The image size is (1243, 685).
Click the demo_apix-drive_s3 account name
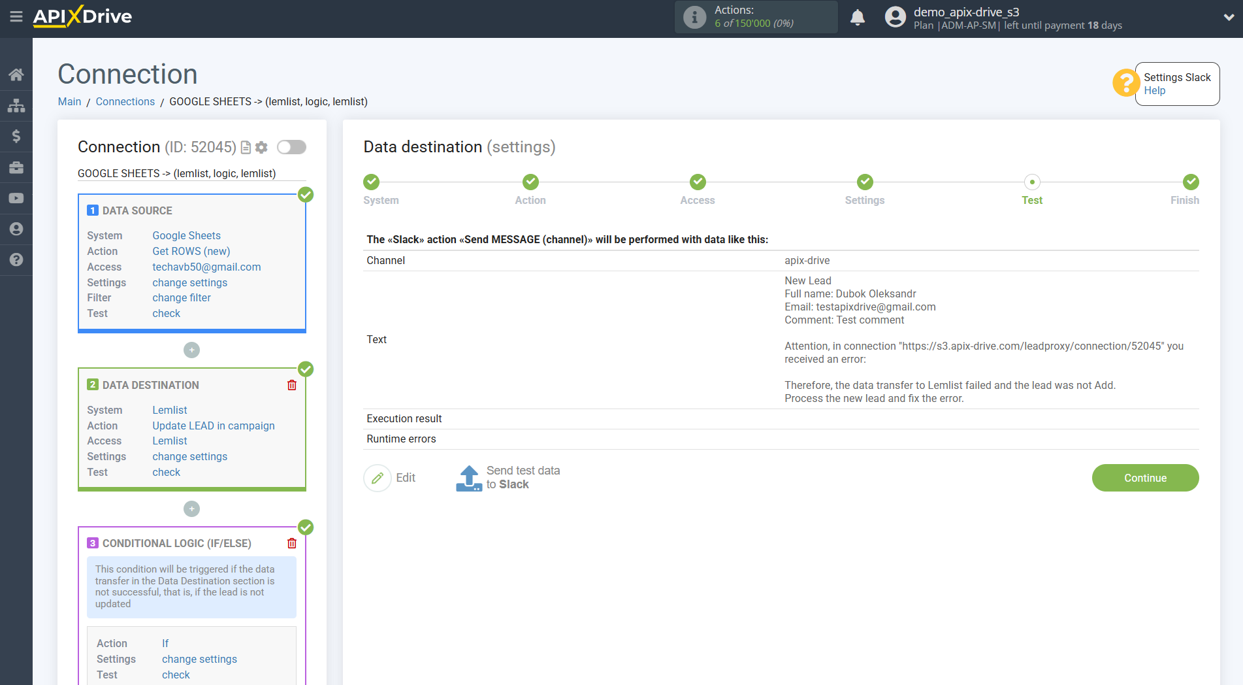coord(966,12)
